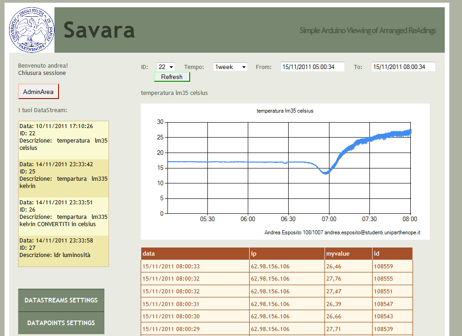Open Datapoints Settings menu item
Viewport: 462px width, 336px height.
coord(61,323)
